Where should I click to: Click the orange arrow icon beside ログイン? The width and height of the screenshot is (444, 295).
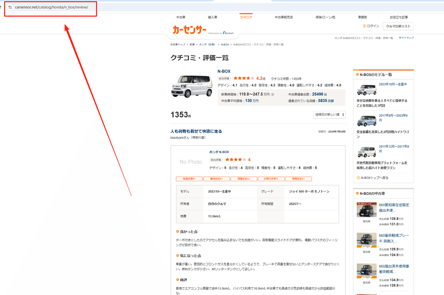(364, 26)
